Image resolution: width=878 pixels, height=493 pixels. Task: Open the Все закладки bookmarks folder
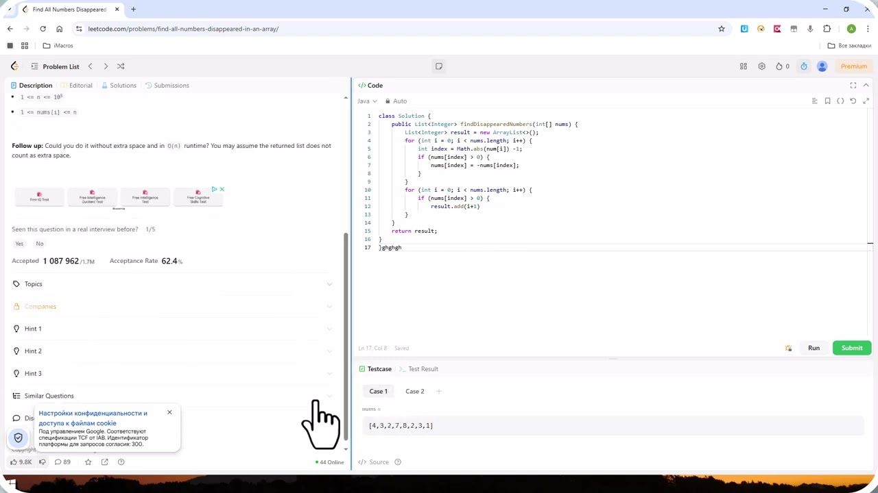click(x=849, y=46)
